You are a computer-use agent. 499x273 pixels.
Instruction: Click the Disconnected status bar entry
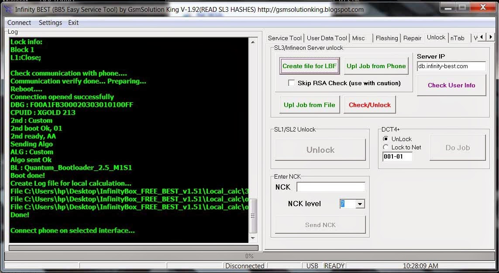[245, 266]
